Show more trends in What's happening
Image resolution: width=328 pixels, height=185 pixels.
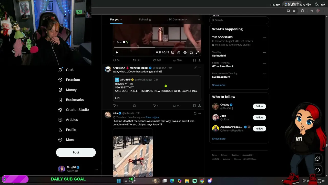click(219, 85)
